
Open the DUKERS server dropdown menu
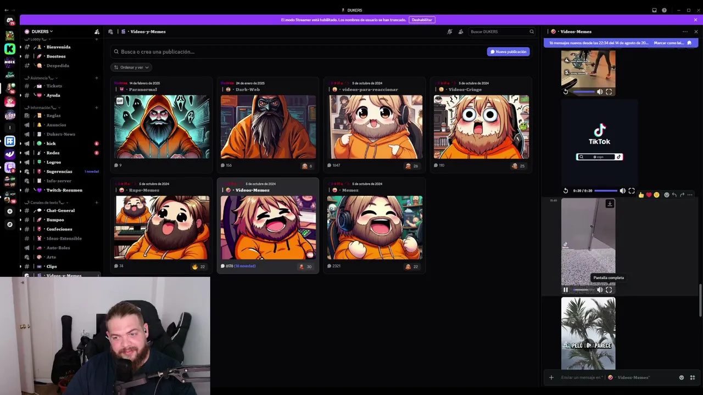pyautogui.click(x=42, y=32)
